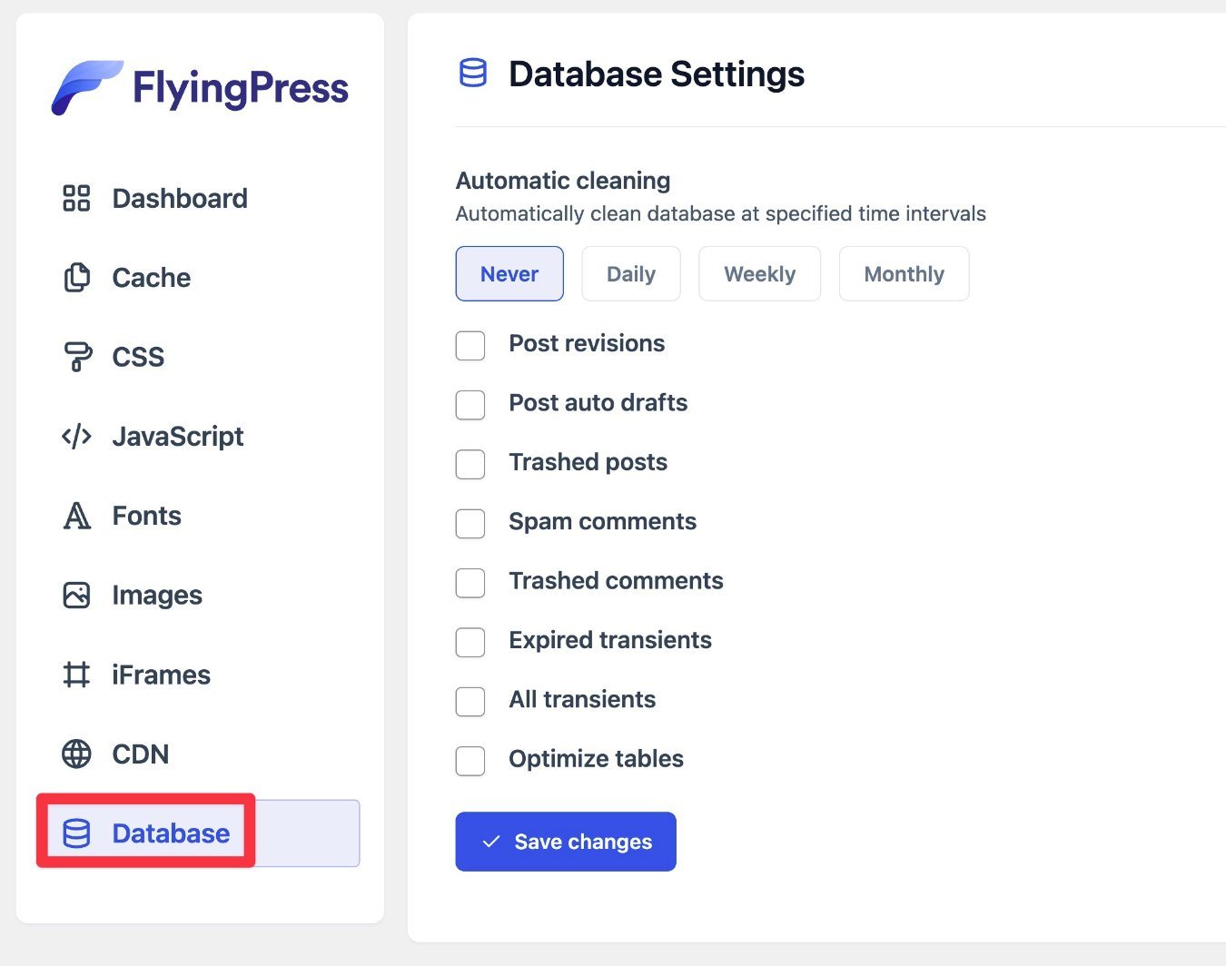The height and width of the screenshot is (966, 1226).
Task: Click the Cache pages icon
Action: pos(76,278)
